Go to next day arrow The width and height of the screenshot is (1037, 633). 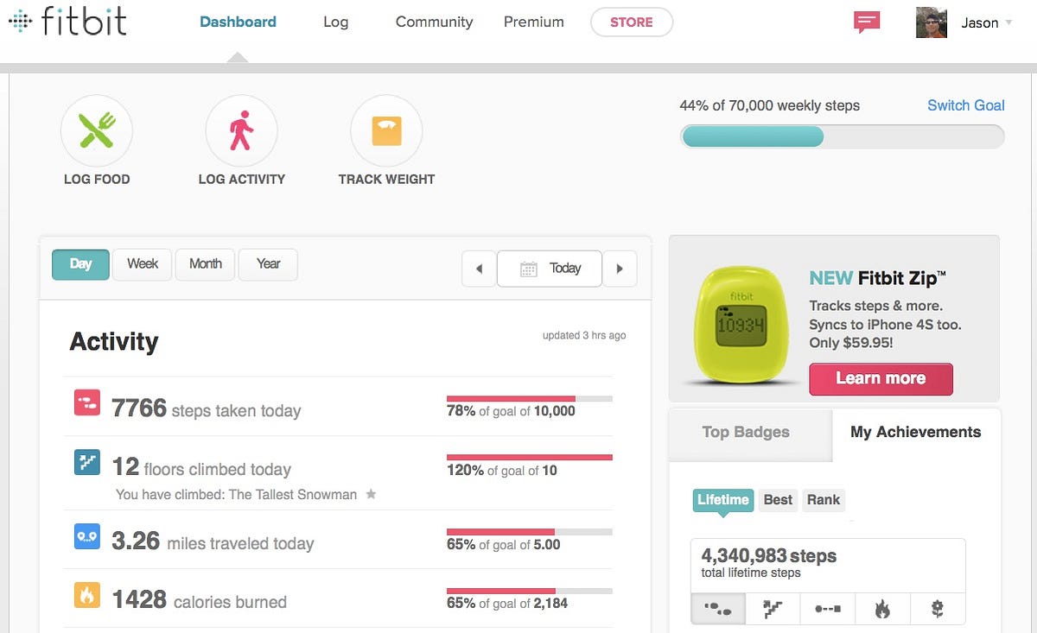[620, 269]
